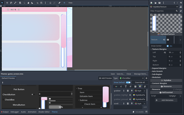Click Manage Items... button
Image resolution: width=184 pixels, height=115 pixels.
point(141,74)
